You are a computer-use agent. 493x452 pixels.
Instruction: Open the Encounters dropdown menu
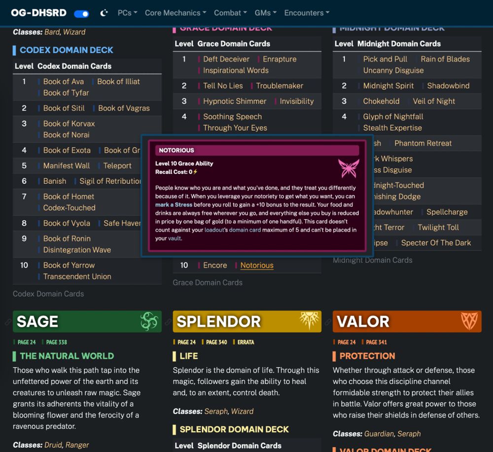coord(307,13)
